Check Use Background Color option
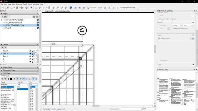This screenshot has height=111, width=198. [172, 29]
